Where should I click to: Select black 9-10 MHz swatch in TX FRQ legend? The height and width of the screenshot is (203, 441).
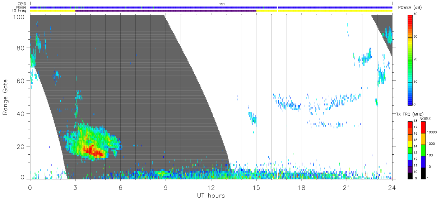pyautogui.click(x=410, y=175)
